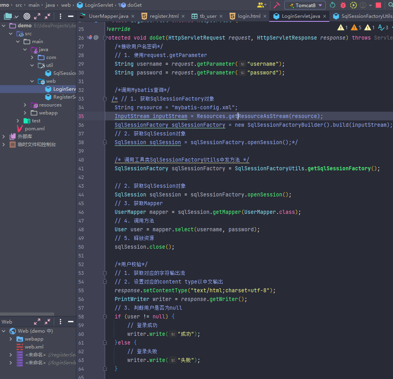Close the tb_user tab
393x379 pixels.
[x=221, y=16]
